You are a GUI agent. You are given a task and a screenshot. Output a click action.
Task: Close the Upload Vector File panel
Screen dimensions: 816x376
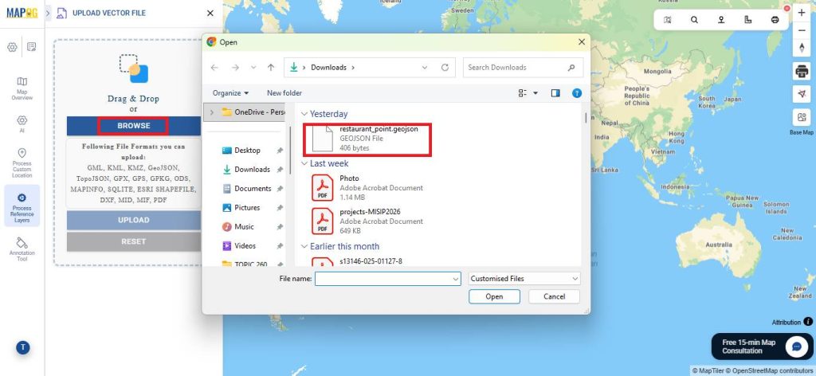210,13
